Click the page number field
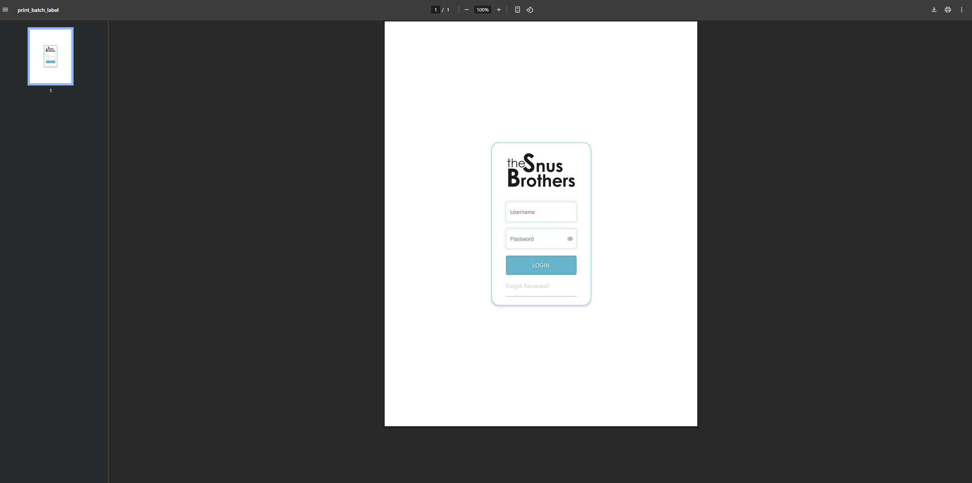Screen dimensions: 972x483 point(435,10)
